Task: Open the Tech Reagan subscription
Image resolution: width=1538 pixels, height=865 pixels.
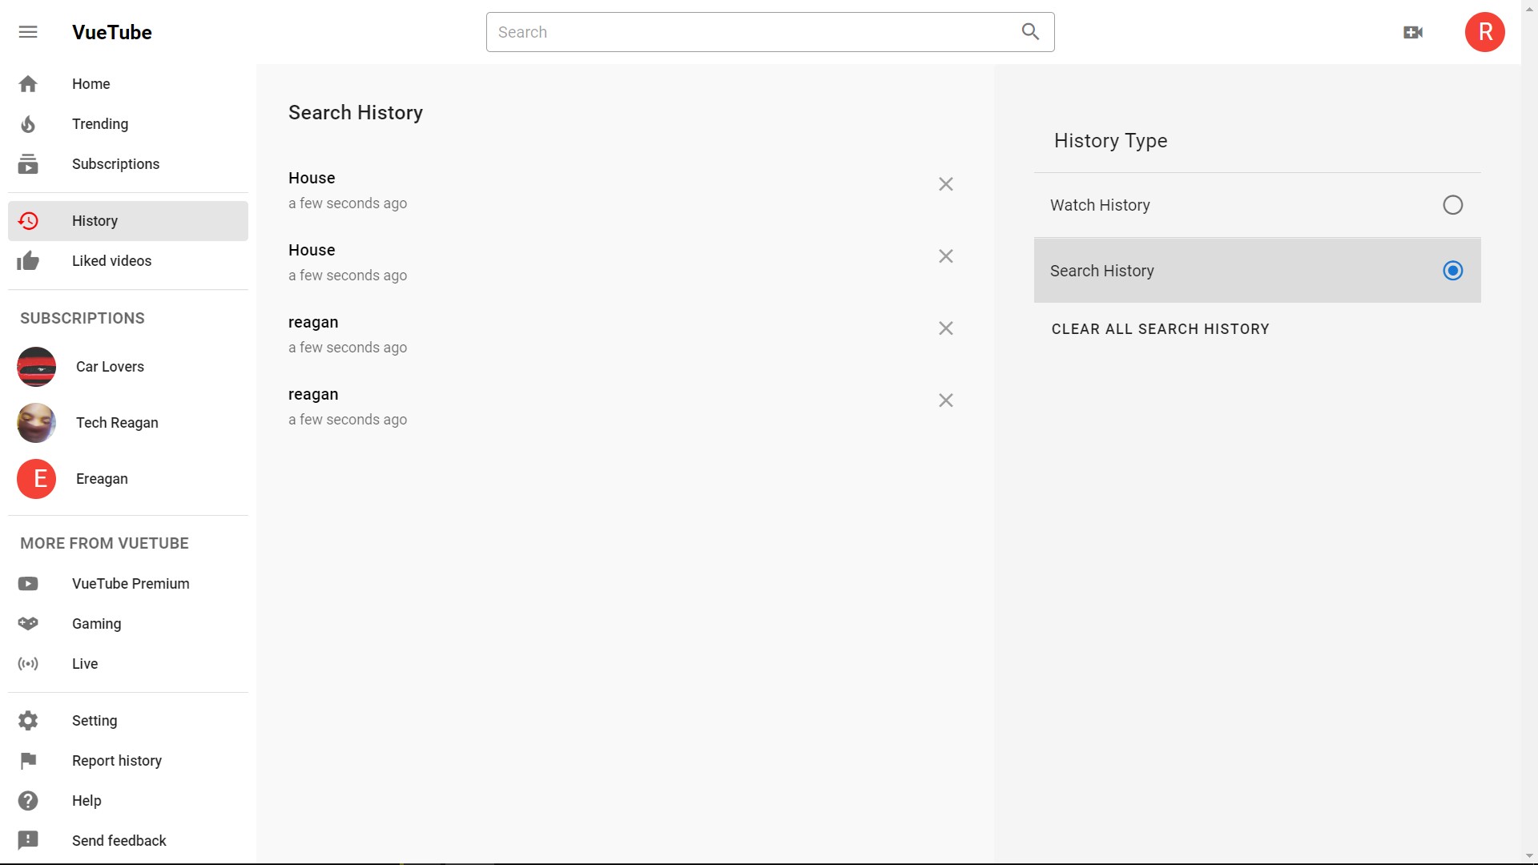Action: coord(117,423)
